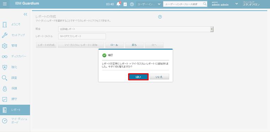Select マイ・ダッシュボード in the sidebar
270x132 pixels.
pyautogui.click(x=19, y=121)
